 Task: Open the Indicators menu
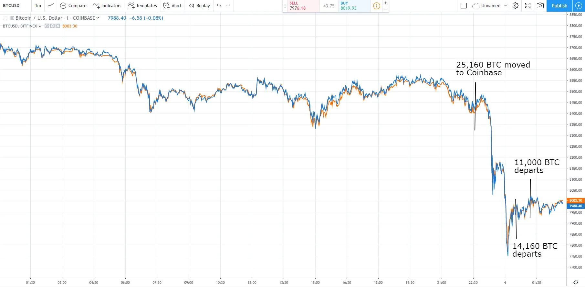tap(107, 5)
